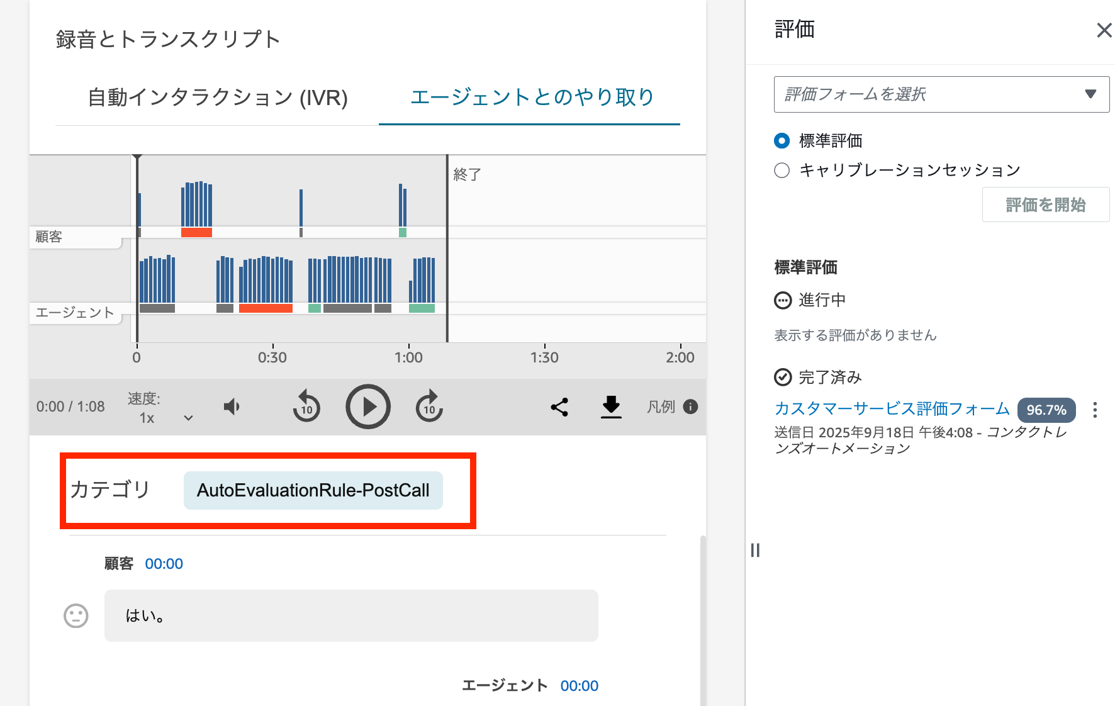This screenshot has width=1115, height=706.
Task: Open the evaluation form options menu
Action: point(1095,410)
